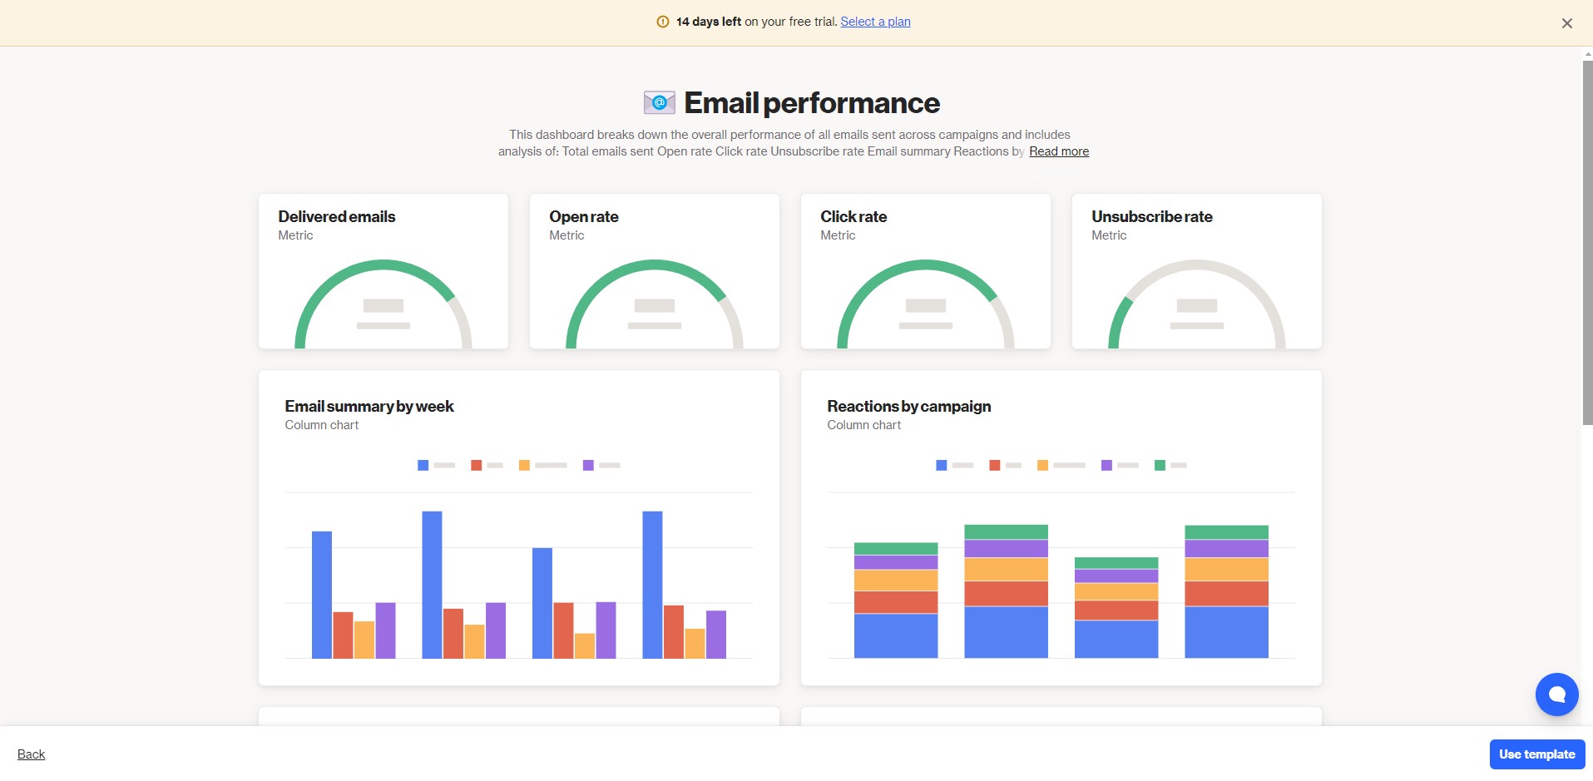Viewport: 1593px width, 781px height.
Task: Click blue legend swatch in Email summary chart
Action: pos(423,465)
